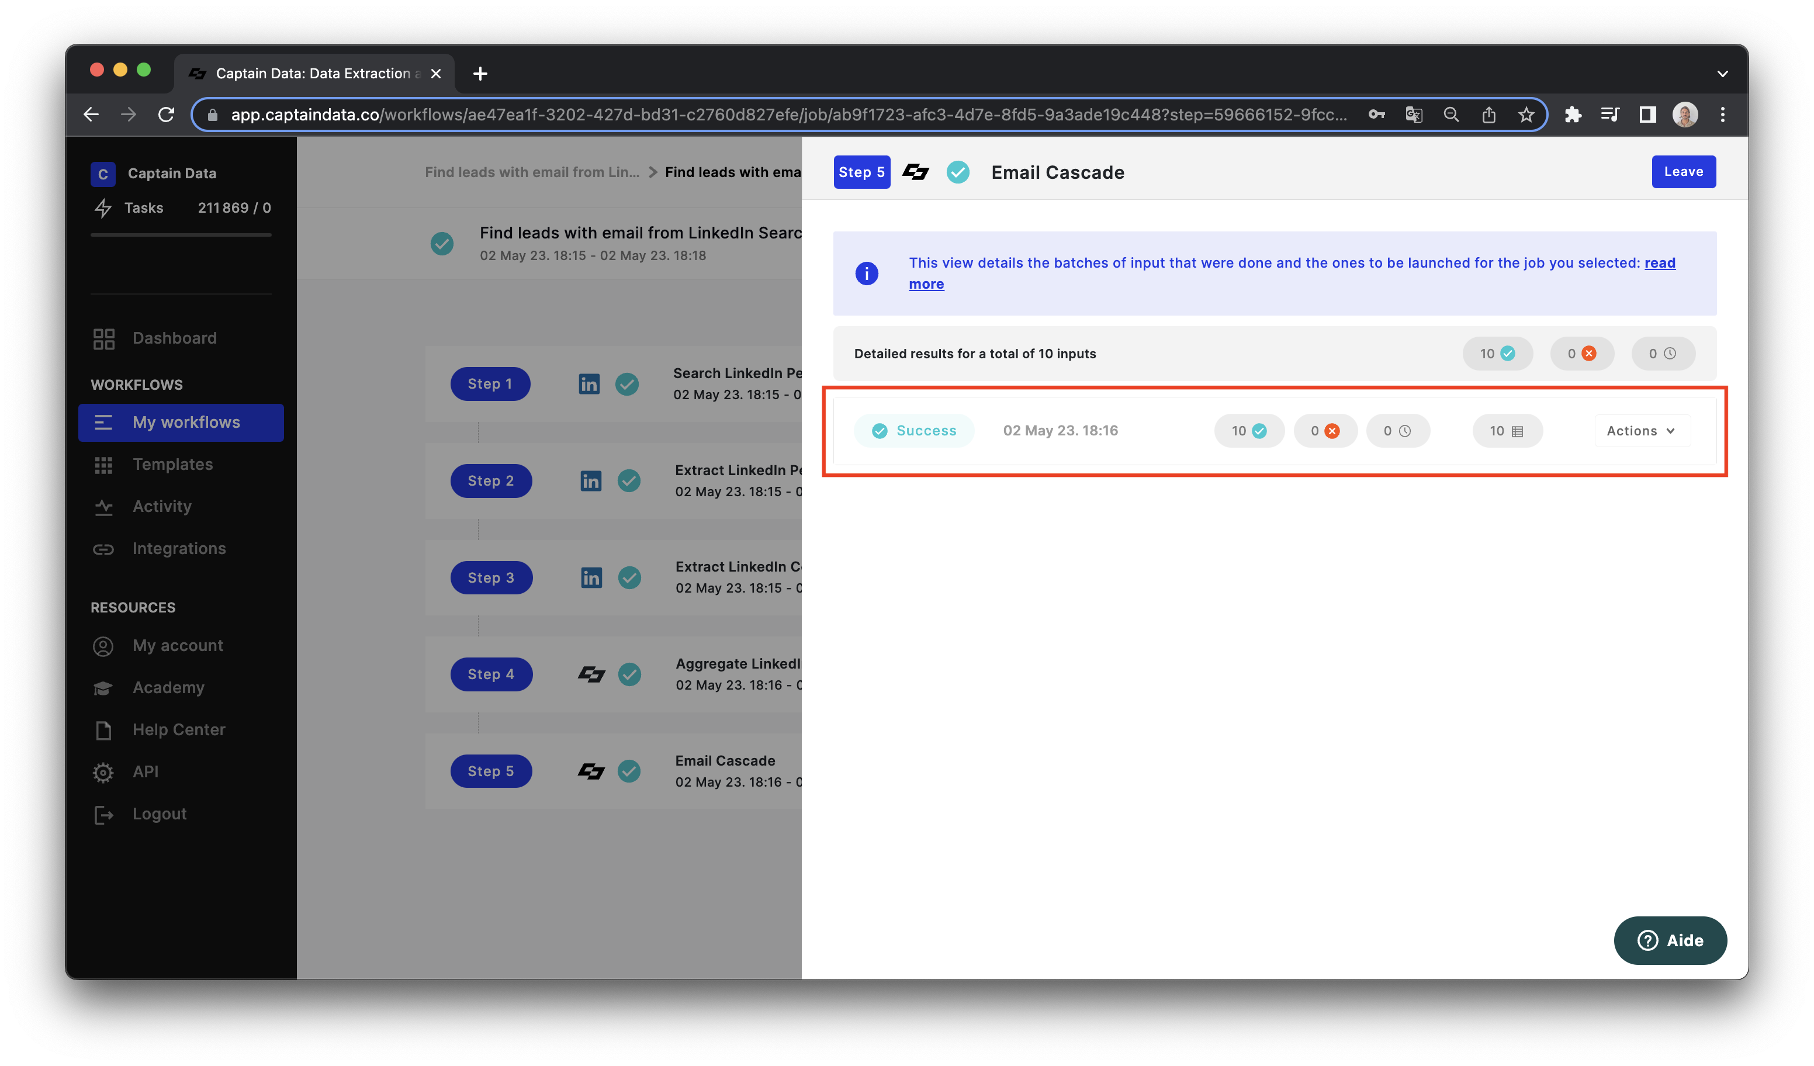Click the Success status badge
Image resolution: width=1814 pixels, height=1066 pixels.
pyautogui.click(x=914, y=430)
